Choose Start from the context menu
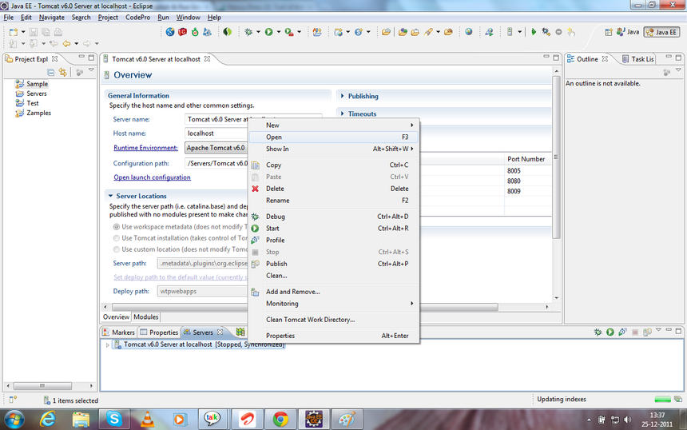 [272, 229]
